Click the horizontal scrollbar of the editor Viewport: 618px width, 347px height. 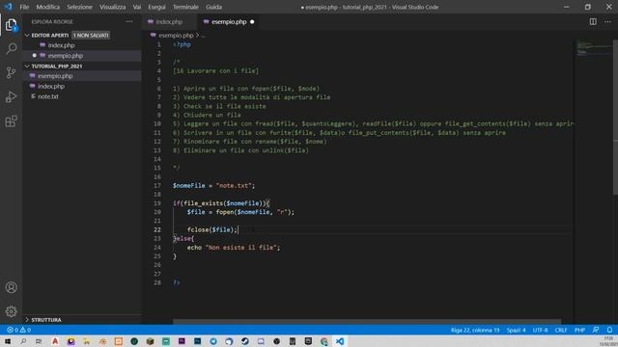(x=367, y=321)
